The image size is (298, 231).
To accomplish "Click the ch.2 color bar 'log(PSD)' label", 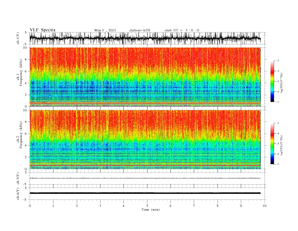I will [x=282, y=145].
